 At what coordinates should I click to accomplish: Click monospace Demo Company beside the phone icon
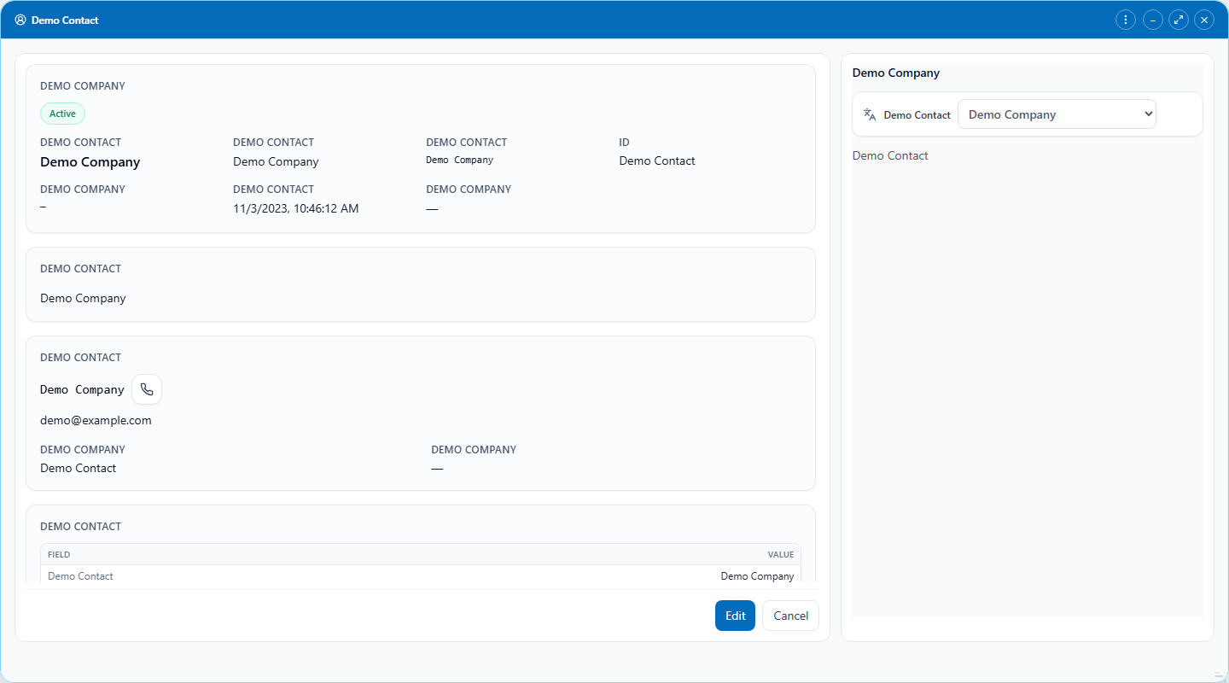[82, 389]
